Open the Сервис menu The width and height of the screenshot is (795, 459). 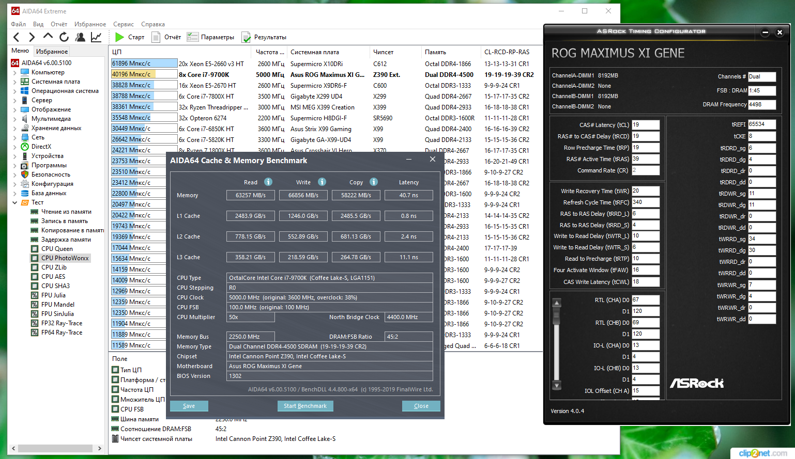coord(124,24)
